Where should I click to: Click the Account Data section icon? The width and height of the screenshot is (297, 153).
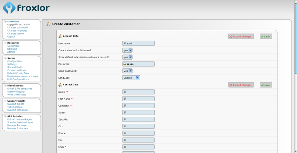pyautogui.click(x=60, y=36)
